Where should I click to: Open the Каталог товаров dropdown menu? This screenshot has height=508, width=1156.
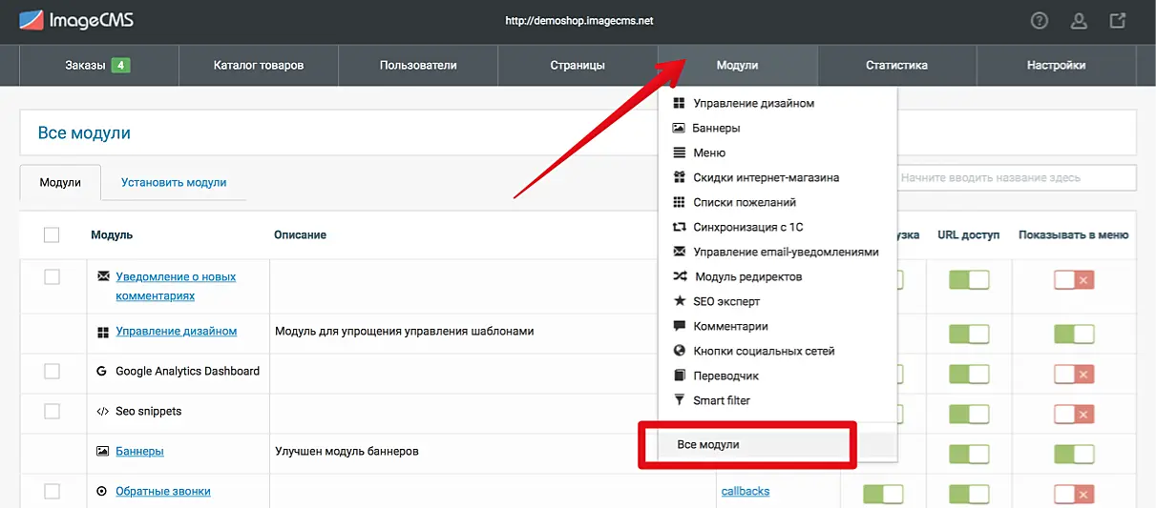259,66
